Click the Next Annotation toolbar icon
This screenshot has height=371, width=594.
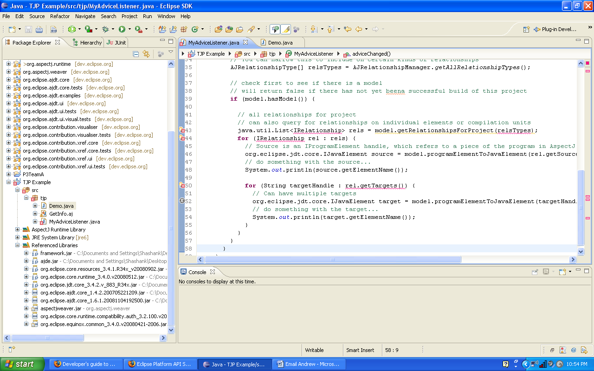(314, 29)
